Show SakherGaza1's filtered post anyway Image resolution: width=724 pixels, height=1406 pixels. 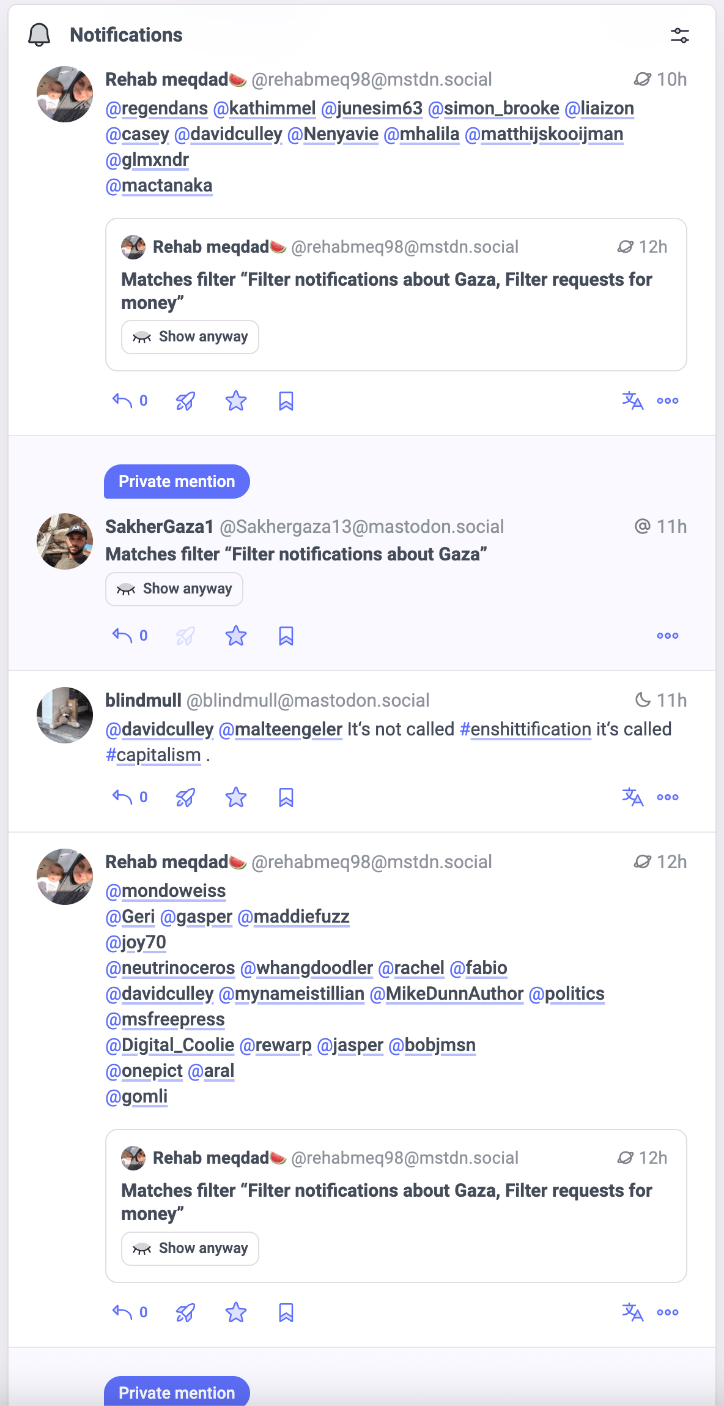point(174,589)
